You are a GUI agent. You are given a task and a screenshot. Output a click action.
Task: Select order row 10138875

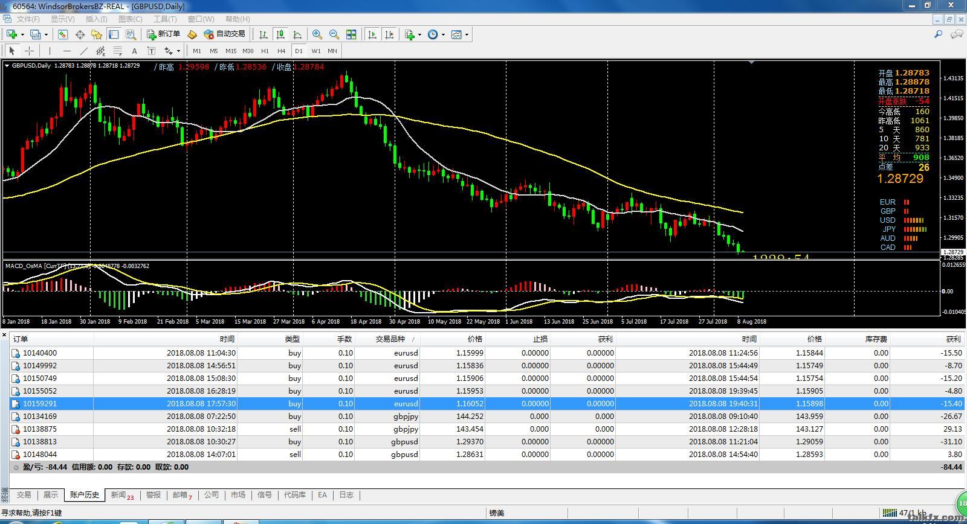pos(488,429)
